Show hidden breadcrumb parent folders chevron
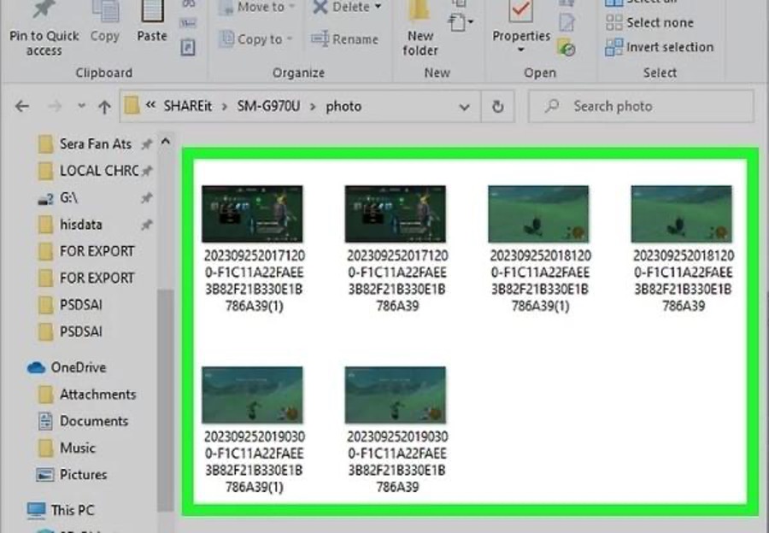Viewport: 769px width, 533px height. tap(150, 105)
